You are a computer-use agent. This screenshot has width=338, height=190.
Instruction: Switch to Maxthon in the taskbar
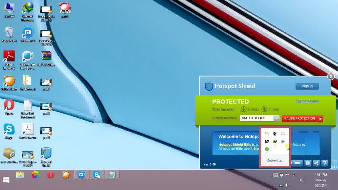81,175
